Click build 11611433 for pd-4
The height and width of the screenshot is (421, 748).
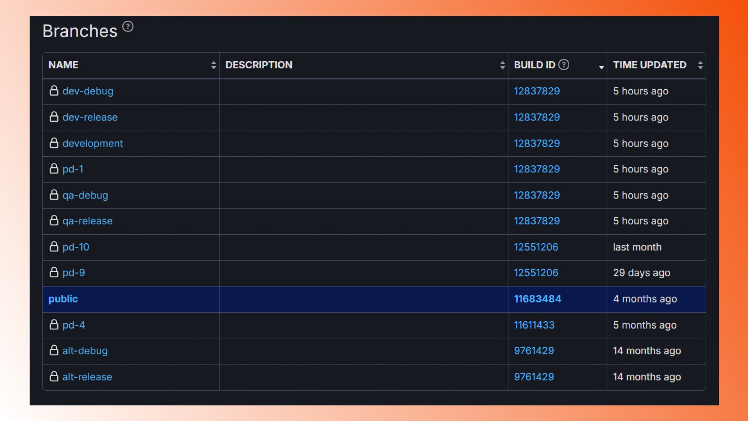coord(534,325)
